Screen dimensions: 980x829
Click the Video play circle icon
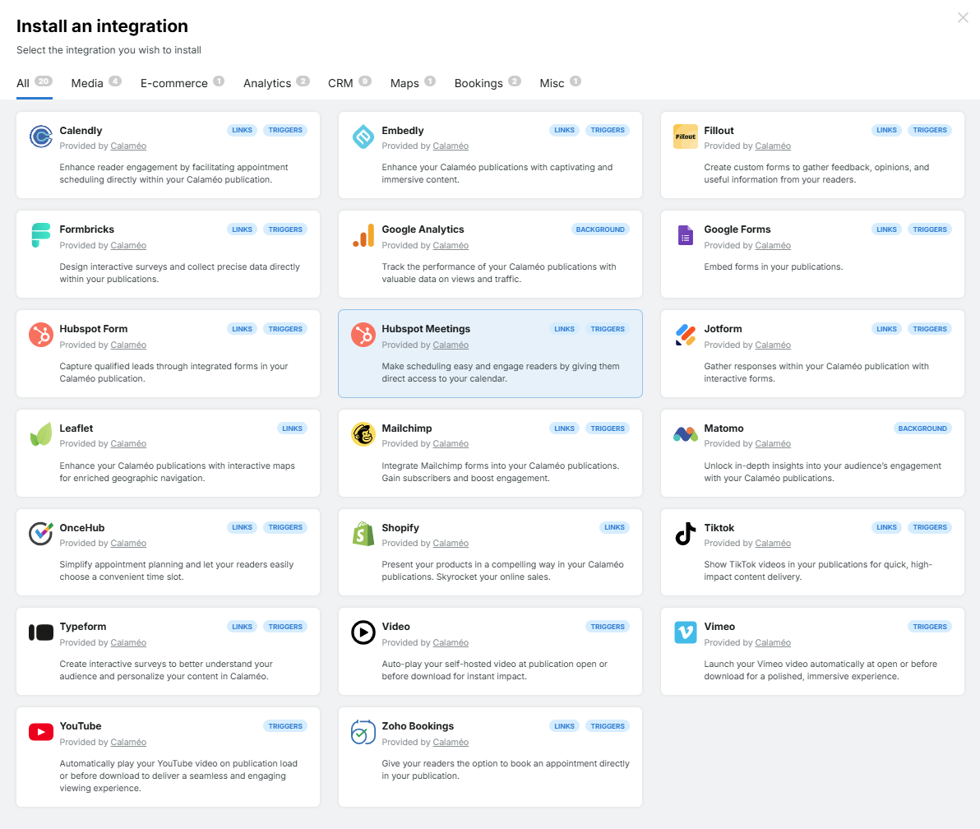pos(363,632)
